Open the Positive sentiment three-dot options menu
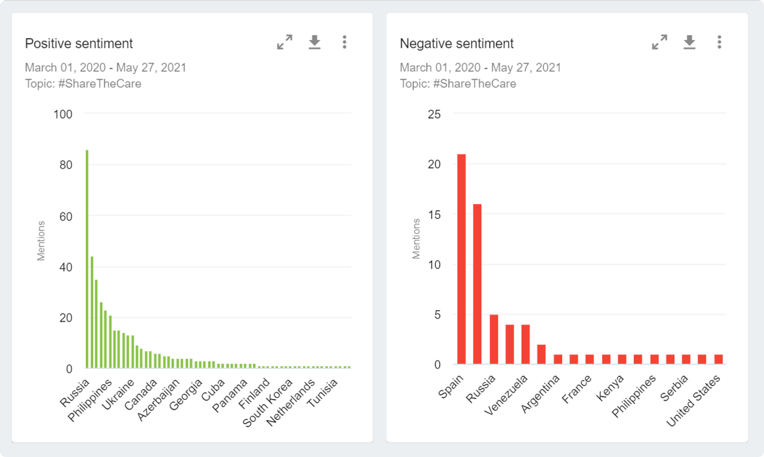This screenshot has height=457, width=764. (x=344, y=42)
